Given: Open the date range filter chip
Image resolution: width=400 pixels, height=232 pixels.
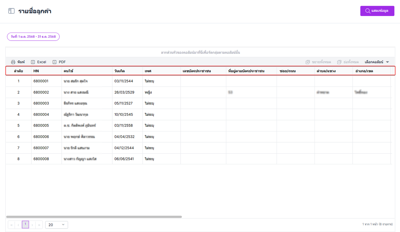Looking at the screenshot, I should (x=33, y=37).
